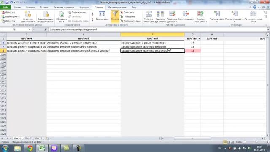Image resolution: width=270 pixels, height=152 pixels.
Task: Import data from the Internet
Action: 10,17
